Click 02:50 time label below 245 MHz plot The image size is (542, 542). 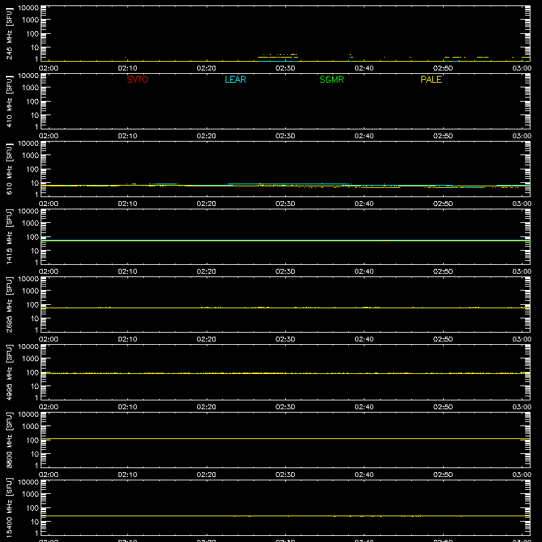pyautogui.click(x=443, y=68)
